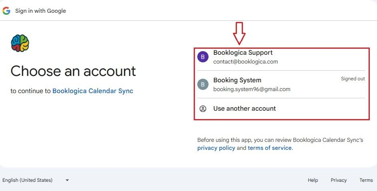This screenshot has width=377, height=191.
Task: Open the Help footer link
Action: coord(313,180)
